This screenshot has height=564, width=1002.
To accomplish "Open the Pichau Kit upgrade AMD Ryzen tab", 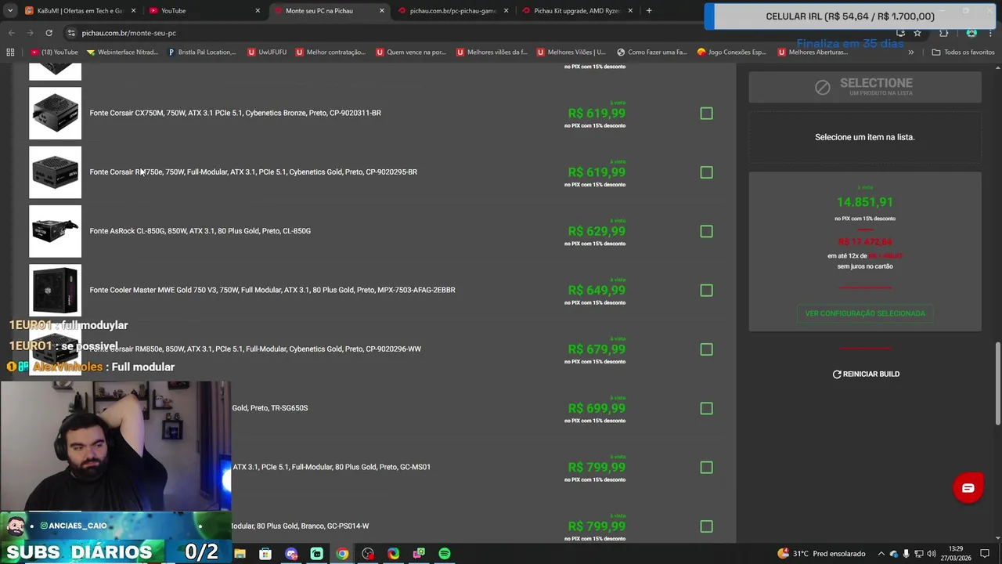I will point(577,11).
